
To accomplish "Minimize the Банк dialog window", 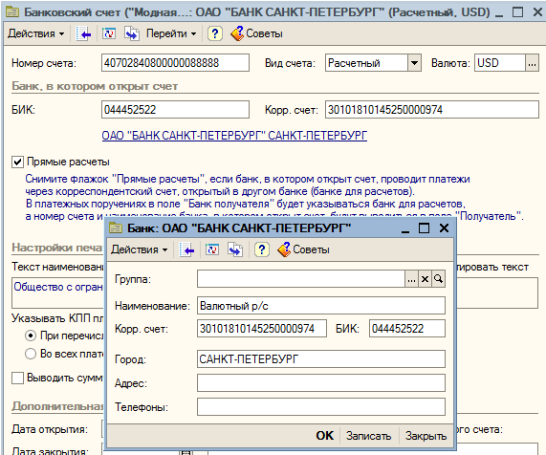I will click(405, 228).
